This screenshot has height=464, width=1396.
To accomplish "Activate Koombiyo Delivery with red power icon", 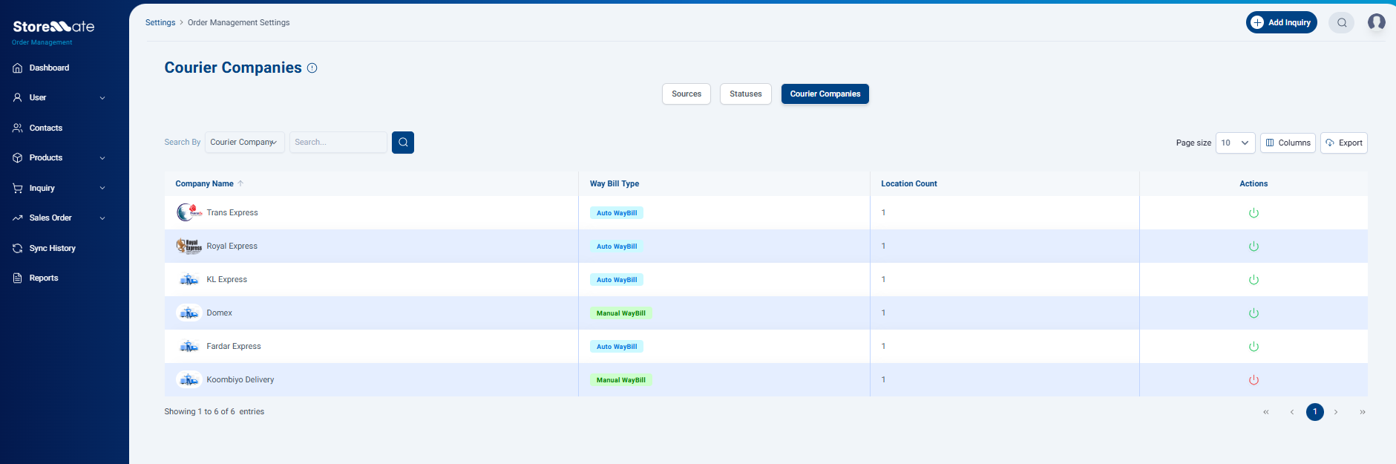I will pyautogui.click(x=1254, y=380).
